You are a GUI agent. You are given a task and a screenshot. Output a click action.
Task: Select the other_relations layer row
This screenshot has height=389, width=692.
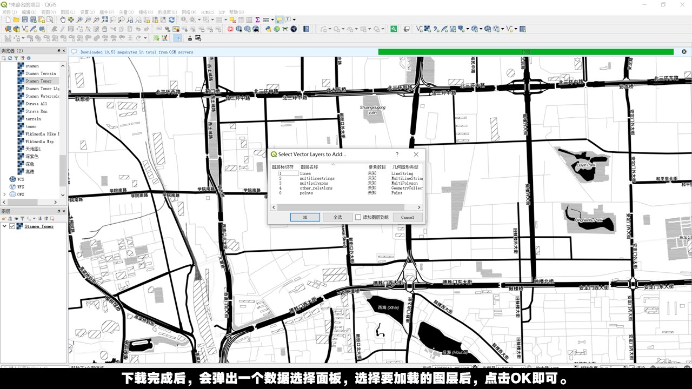346,188
